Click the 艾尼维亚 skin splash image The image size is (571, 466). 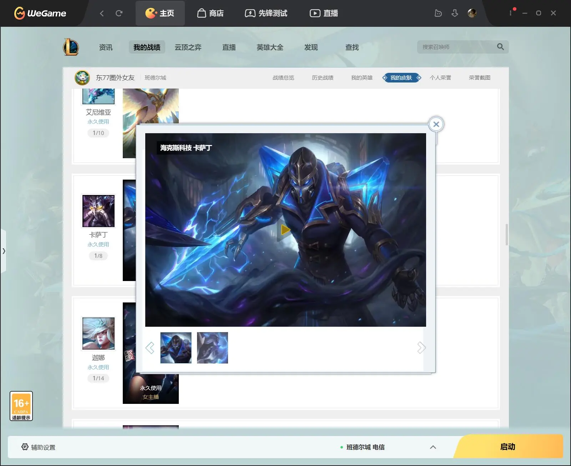(x=151, y=106)
